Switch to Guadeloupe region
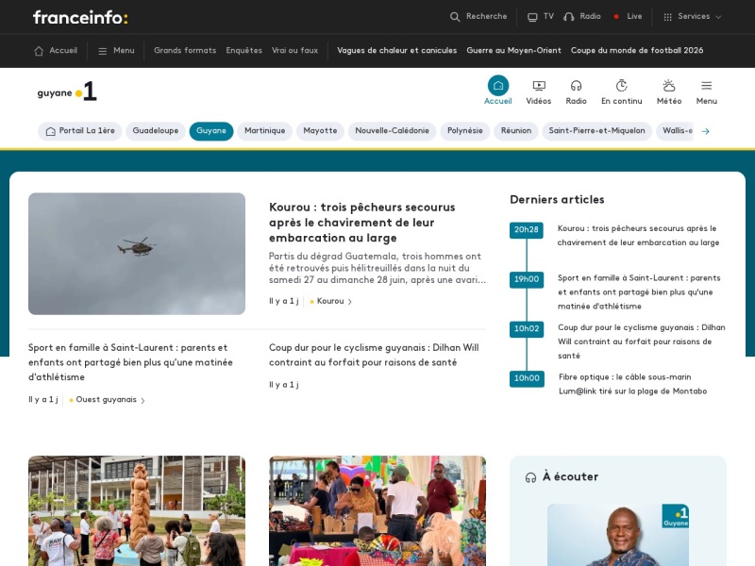 coord(156,131)
